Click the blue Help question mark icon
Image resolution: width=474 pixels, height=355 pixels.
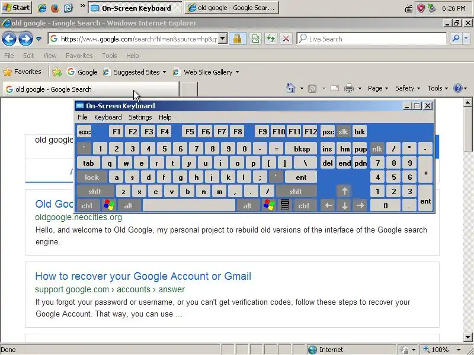pyautogui.click(x=457, y=88)
